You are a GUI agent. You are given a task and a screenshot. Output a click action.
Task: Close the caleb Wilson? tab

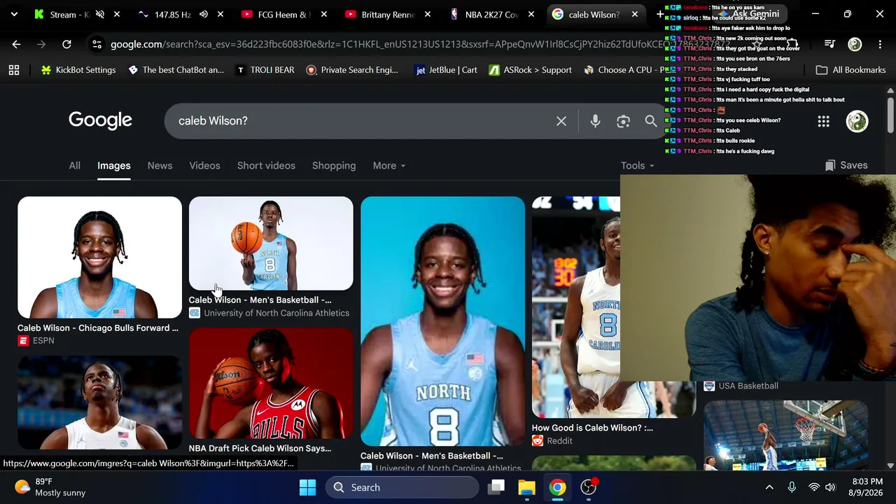click(635, 14)
